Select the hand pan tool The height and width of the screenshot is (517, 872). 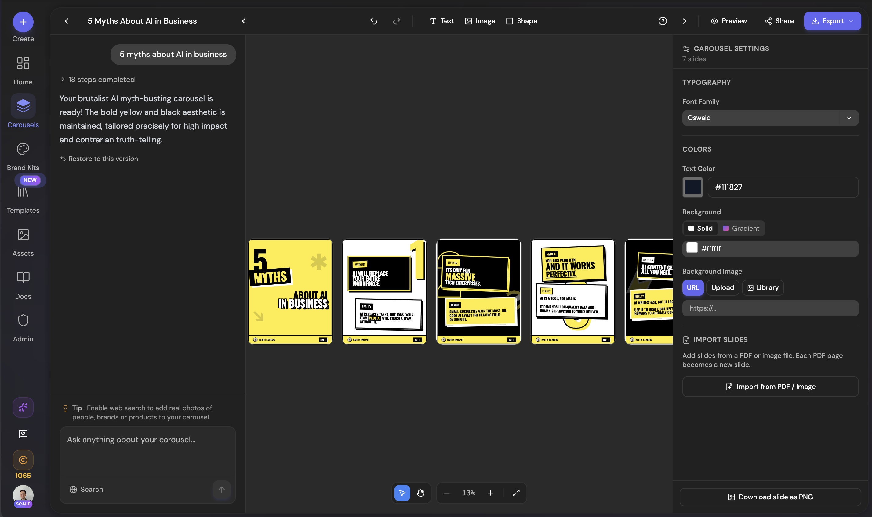tap(420, 493)
